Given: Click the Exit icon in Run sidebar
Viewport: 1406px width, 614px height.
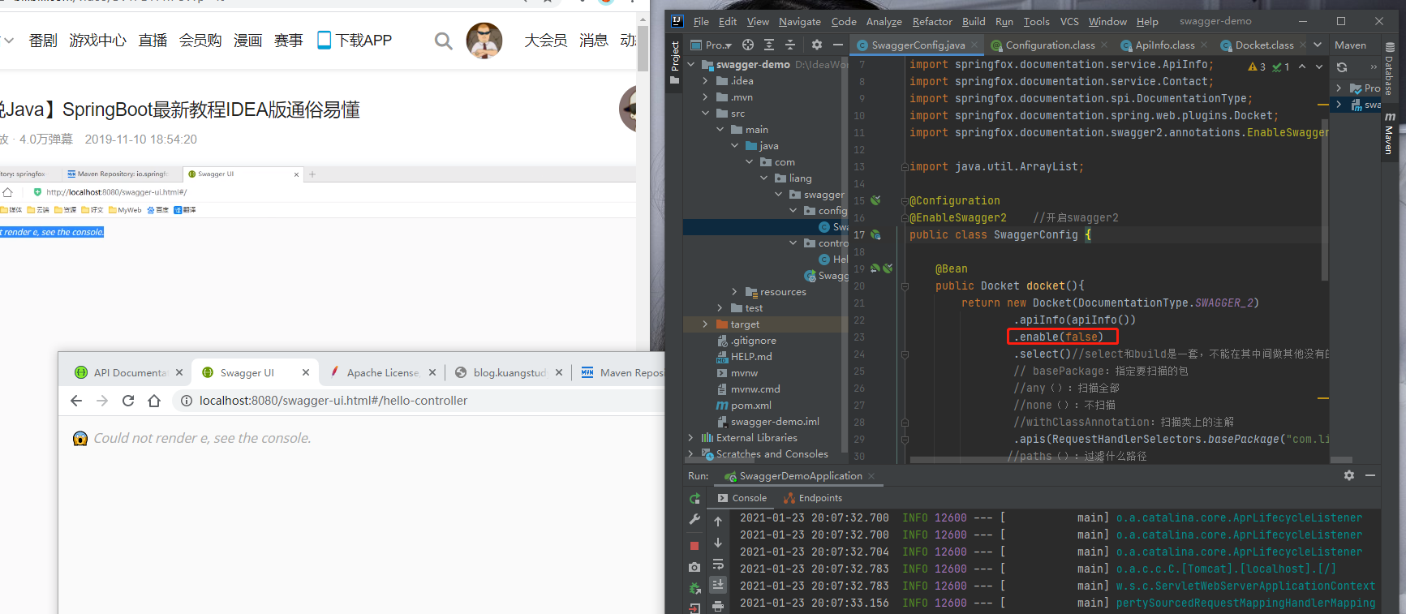Looking at the screenshot, I should [694, 608].
